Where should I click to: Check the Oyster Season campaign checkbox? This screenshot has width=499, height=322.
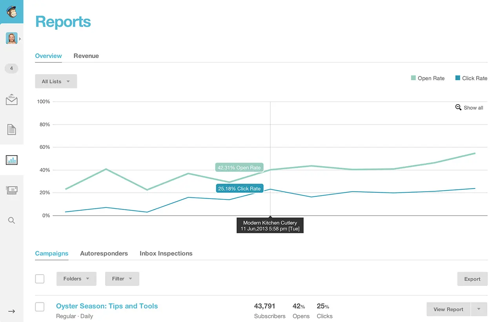pyautogui.click(x=40, y=307)
